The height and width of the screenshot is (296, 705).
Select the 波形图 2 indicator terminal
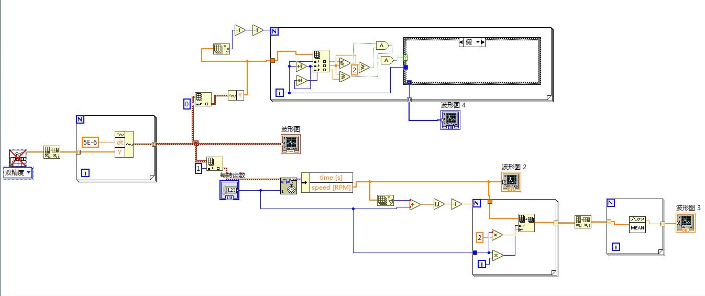[x=511, y=181]
